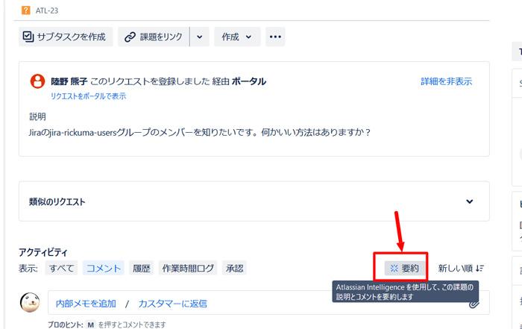Select the description text about jira-rickuma-users
This screenshot has height=329, width=522.
point(200,132)
